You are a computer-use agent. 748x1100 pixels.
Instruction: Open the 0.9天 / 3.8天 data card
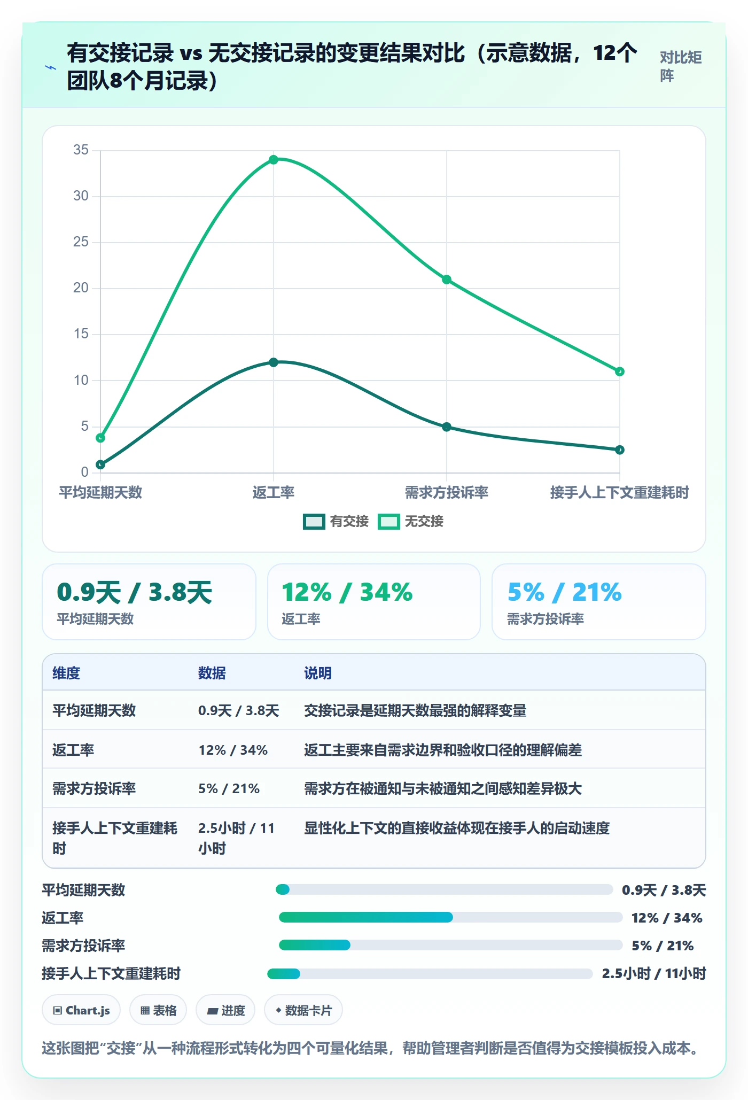pos(149,602)
